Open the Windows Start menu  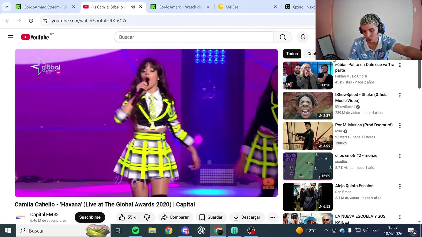8,231
